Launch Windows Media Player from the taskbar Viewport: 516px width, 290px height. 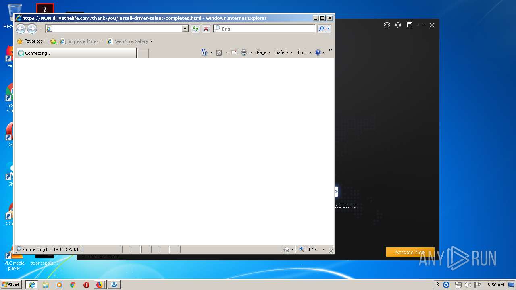pyautogui.click(x=59, y=284)
